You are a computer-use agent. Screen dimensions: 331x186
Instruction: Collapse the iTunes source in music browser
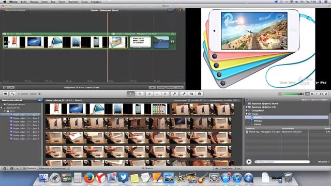pos(246,114)
